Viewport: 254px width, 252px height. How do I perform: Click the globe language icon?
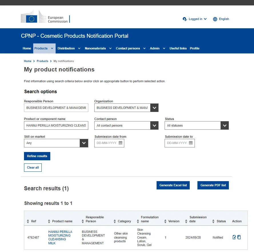click(215, 19)
